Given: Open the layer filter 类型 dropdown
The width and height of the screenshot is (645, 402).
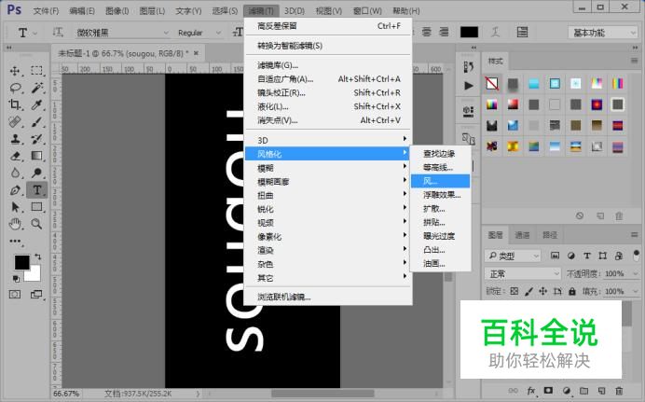Looking at the screenshot, I should 513,256.
